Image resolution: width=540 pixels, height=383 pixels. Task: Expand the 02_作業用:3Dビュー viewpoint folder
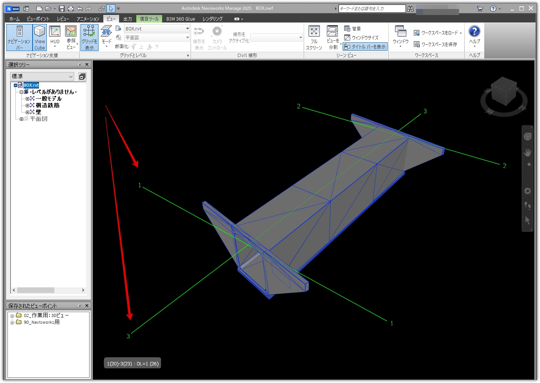(13, 315)
